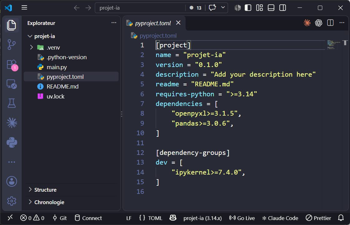Click the requires-python line

click(x=206, y=94)
